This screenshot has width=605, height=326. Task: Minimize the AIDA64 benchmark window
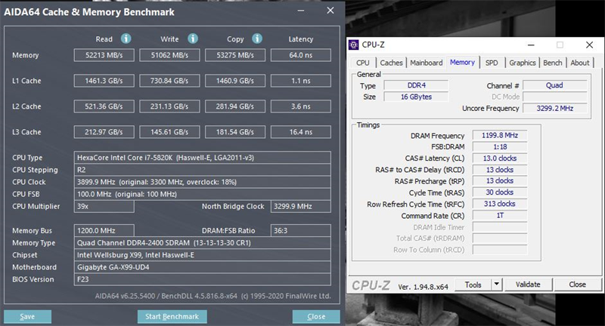[301, 11]
